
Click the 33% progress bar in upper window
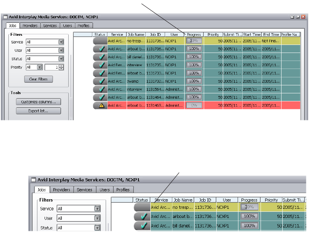coord(194,41)
